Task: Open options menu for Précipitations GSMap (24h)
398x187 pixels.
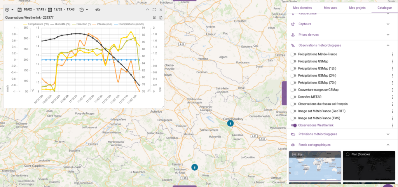Action: [x=393, y=75]
